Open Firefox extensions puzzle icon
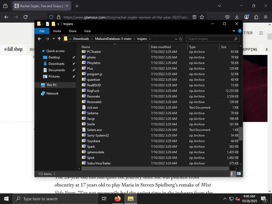The height and width of the screenshot is (204, 272). pos(256,17)
